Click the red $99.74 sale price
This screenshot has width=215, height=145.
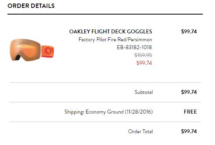tap(144, 63)
